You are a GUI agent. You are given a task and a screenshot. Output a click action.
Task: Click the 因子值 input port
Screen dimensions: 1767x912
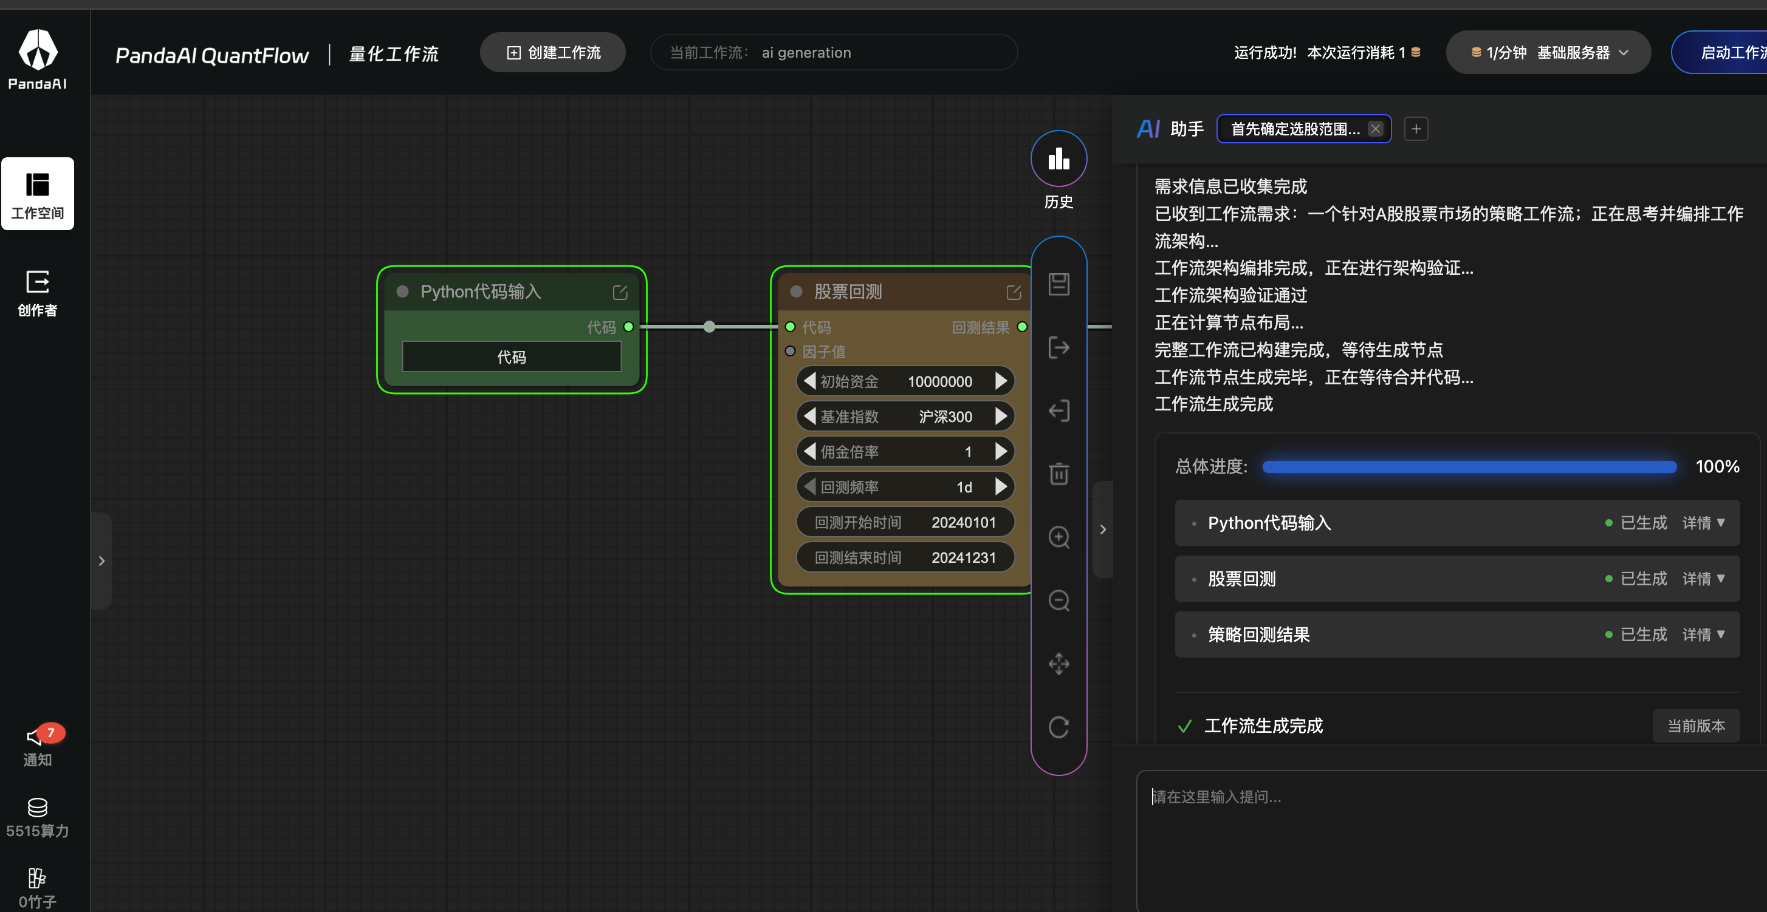pyautogui.click(x=790, y=352)
